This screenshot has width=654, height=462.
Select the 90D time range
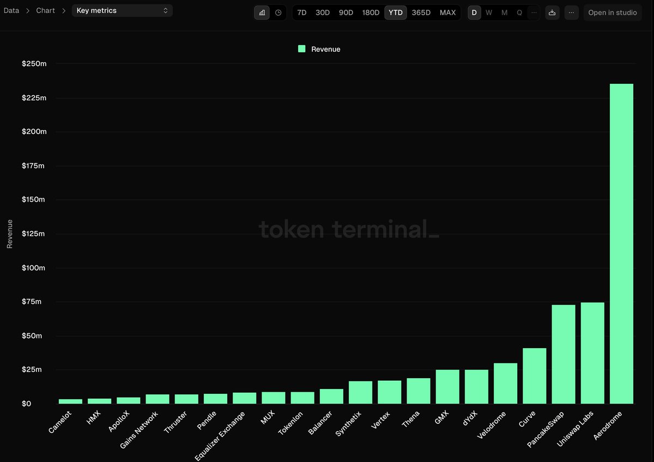pos(346,13)
